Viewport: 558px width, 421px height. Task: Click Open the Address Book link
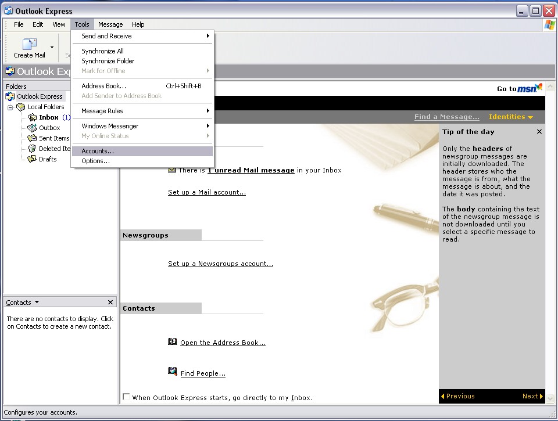pos(223,343)
